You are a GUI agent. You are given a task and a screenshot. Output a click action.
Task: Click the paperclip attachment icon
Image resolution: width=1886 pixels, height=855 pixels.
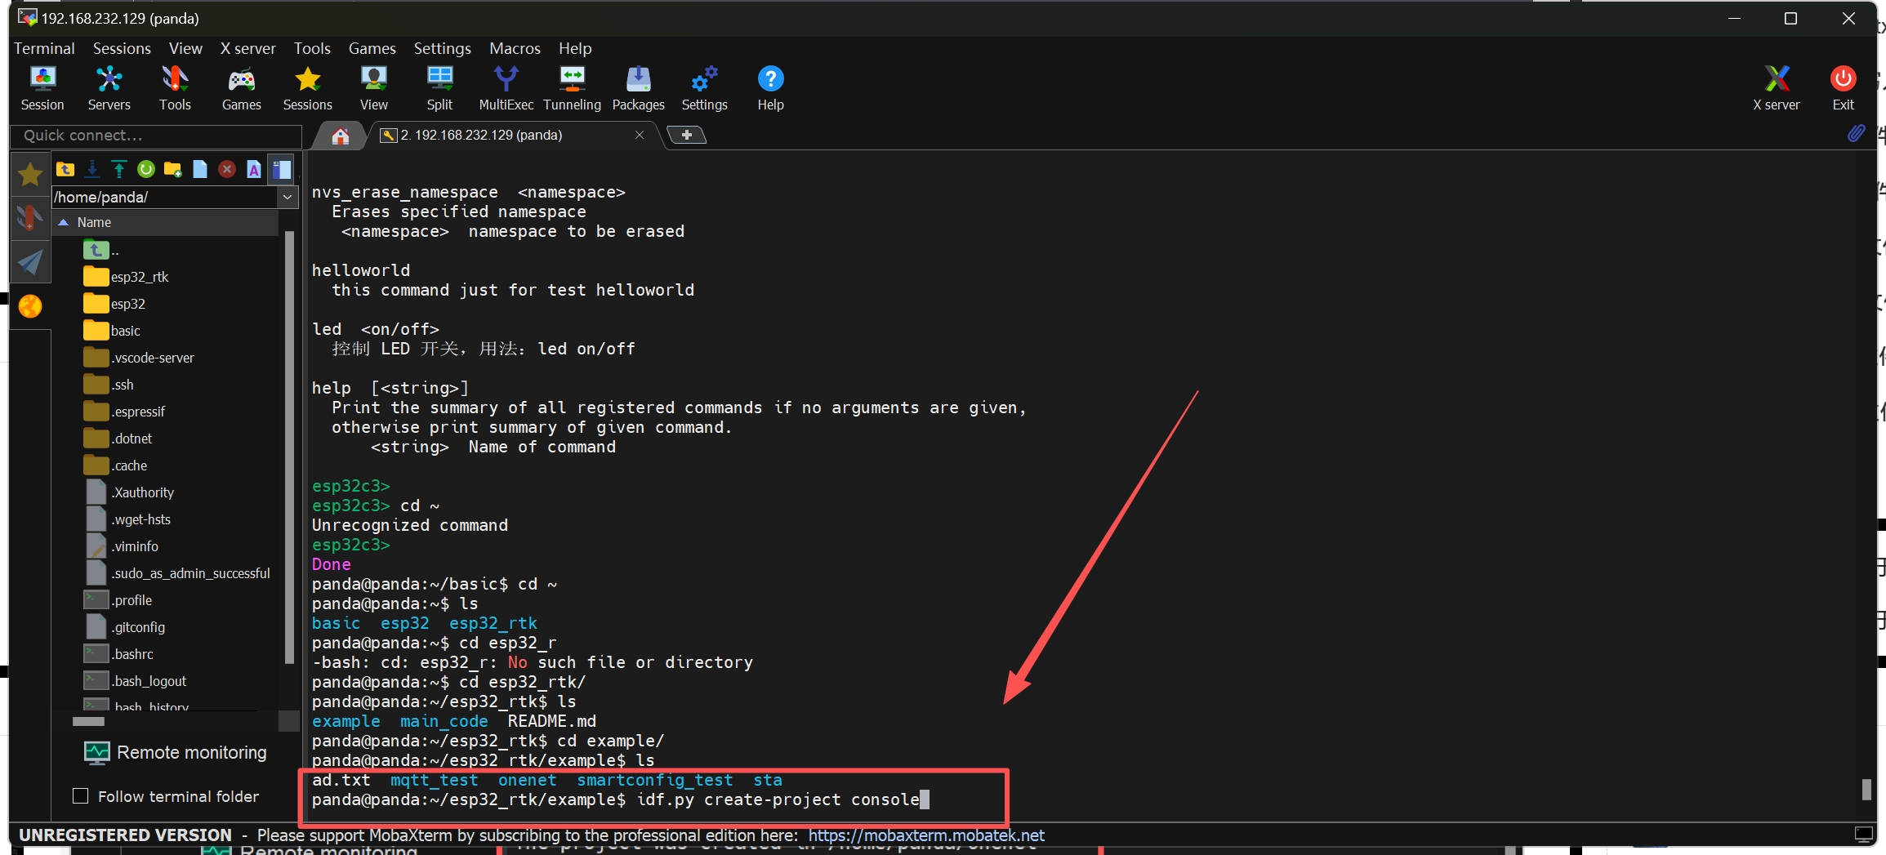(1856, 133)
